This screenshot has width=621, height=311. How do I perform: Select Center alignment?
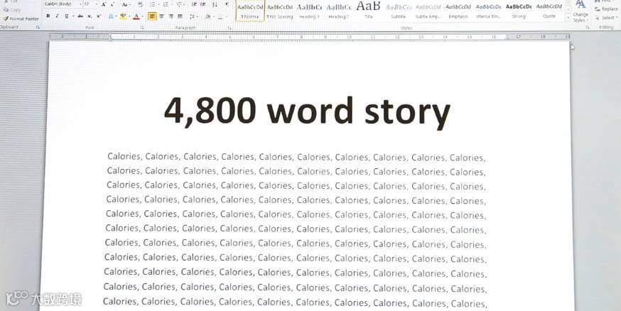click(161, 16)
